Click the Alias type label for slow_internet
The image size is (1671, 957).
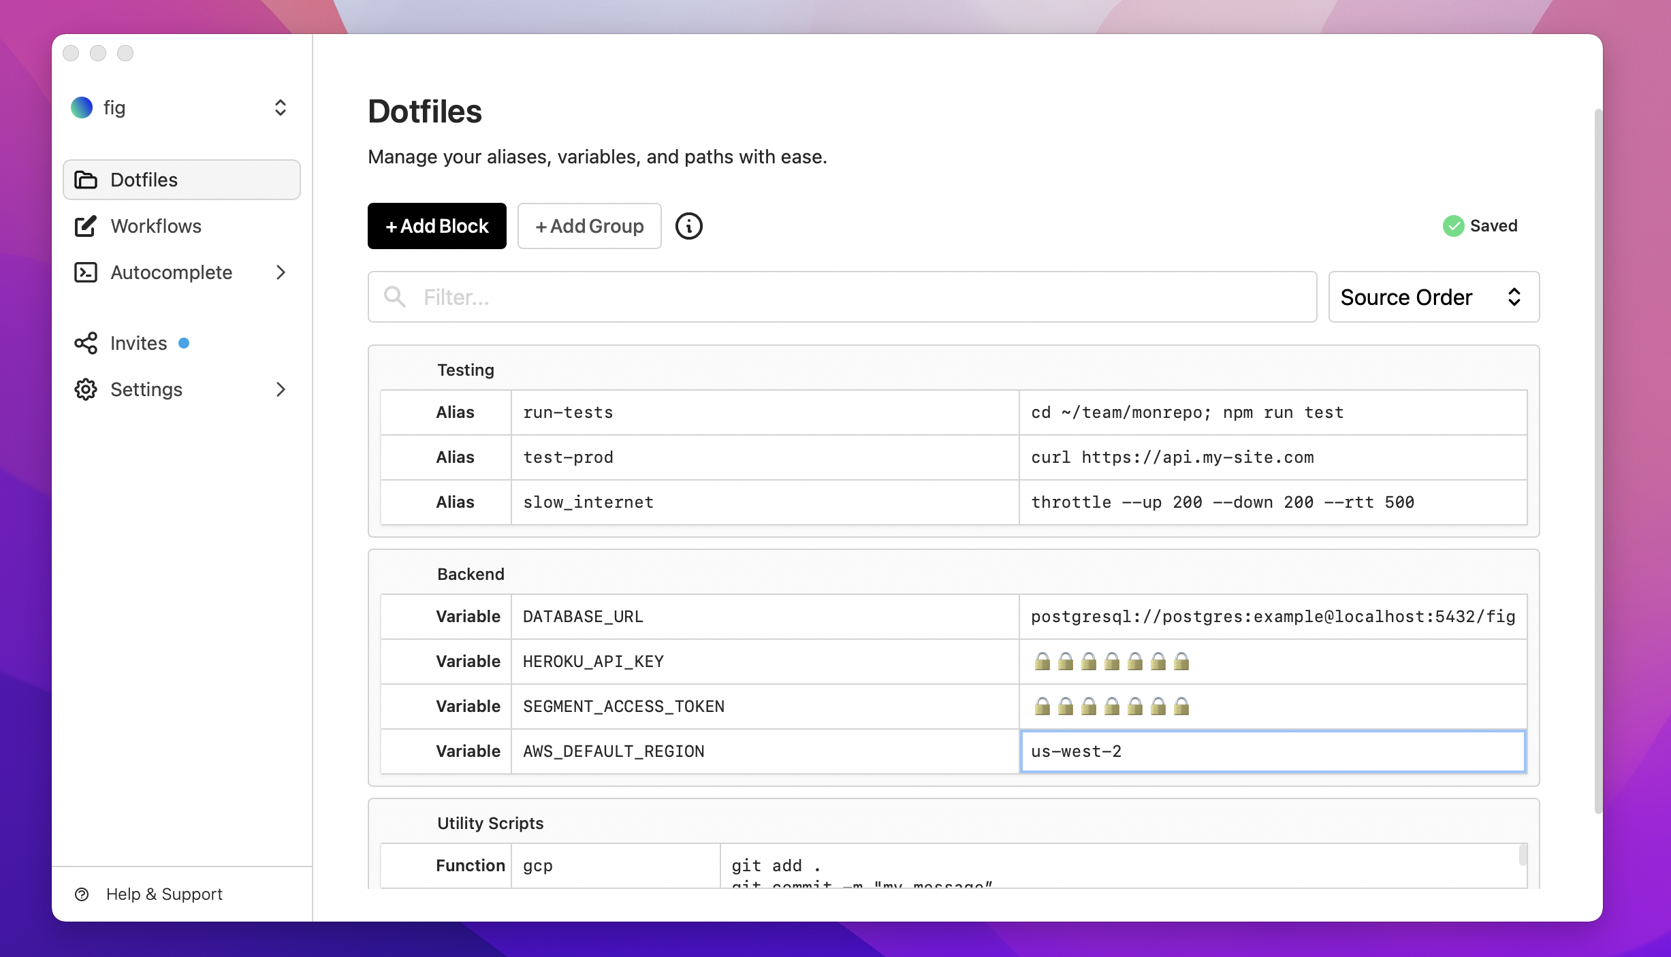pos(455,502)
